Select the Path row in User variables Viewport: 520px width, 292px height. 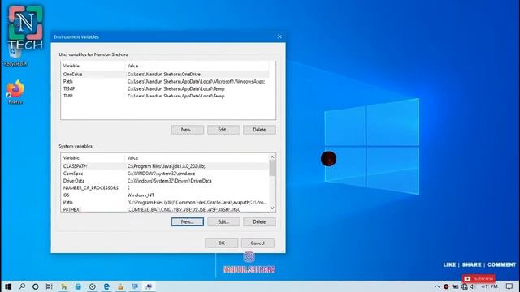click(166, 81)
